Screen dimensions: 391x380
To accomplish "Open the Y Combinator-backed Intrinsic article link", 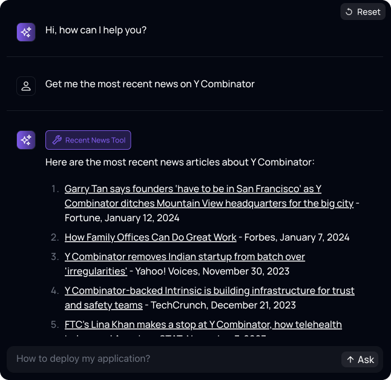I will coord(209,298).
